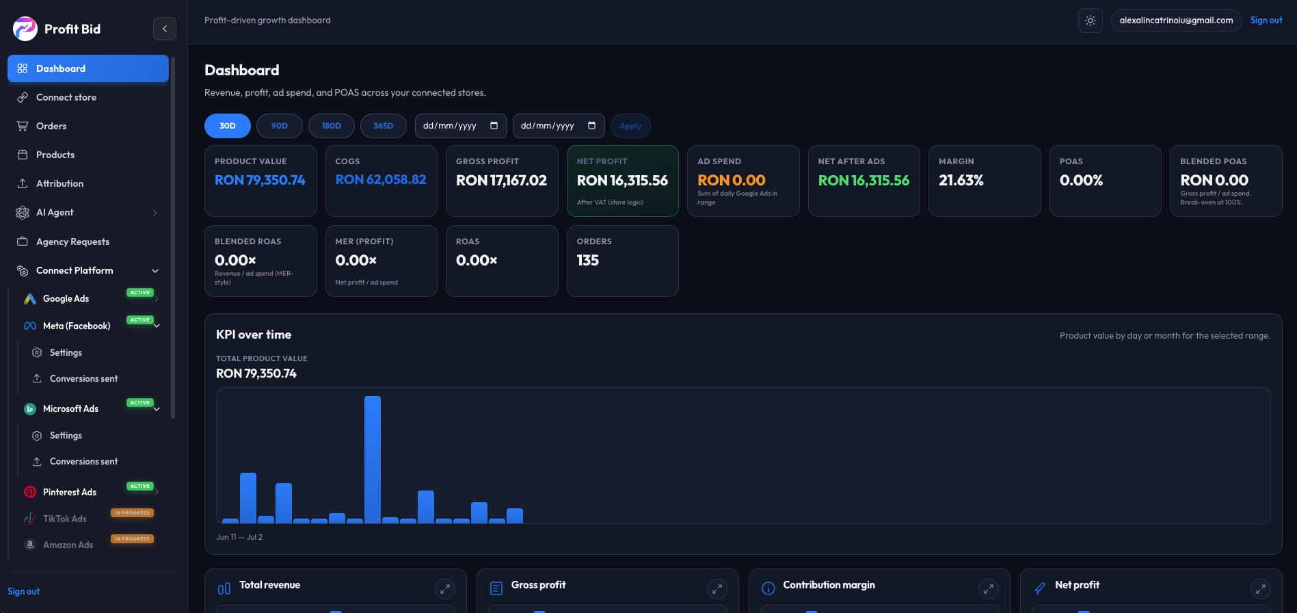This screenshot has height=613, width=1297.
Task: Click the tallest bar in the KPI chart
Action: [373, 460]
